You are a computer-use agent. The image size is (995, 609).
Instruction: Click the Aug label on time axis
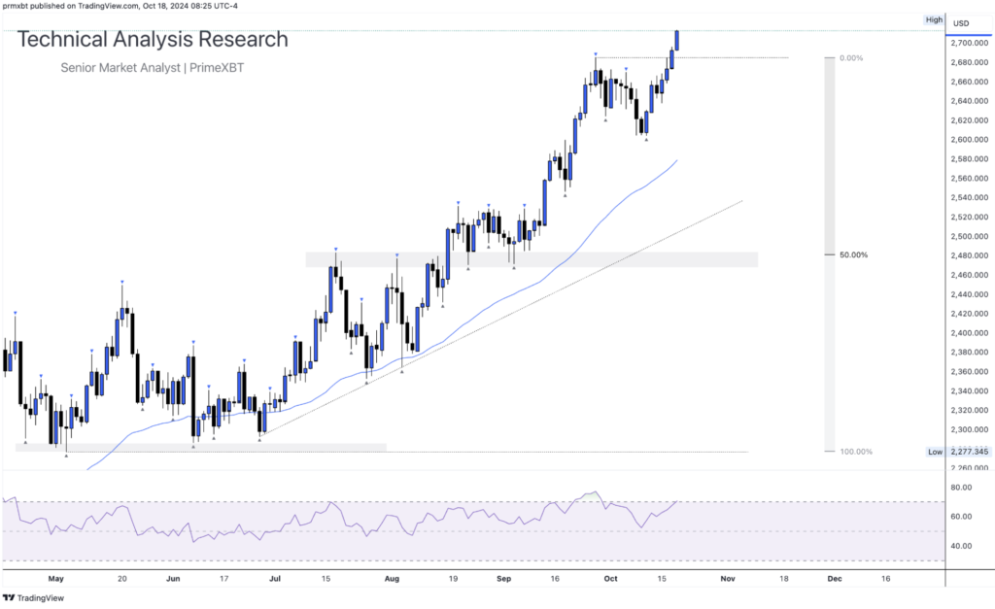point(392,579)
